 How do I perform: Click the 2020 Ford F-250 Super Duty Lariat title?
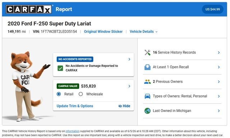49,24
